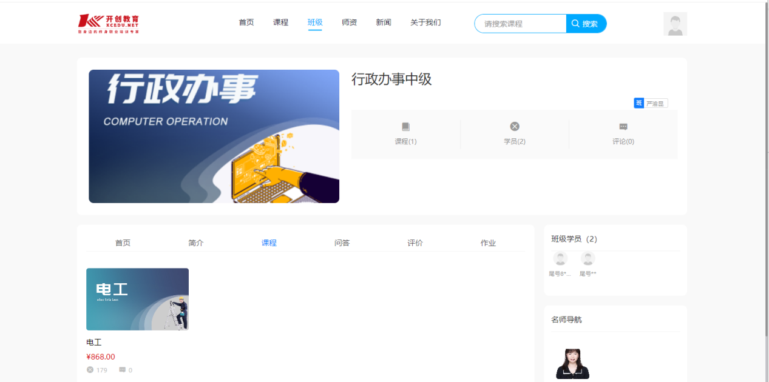769x382 pixels.
Task: Click the book icon above 课程(1)
Action: tap(405, 127)
